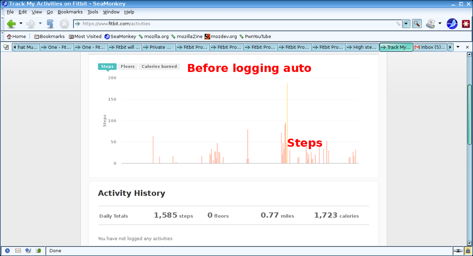This screenshot has width=473, height=256.
Task: Click the '1,723 calories' total
Action: [337, 215]
